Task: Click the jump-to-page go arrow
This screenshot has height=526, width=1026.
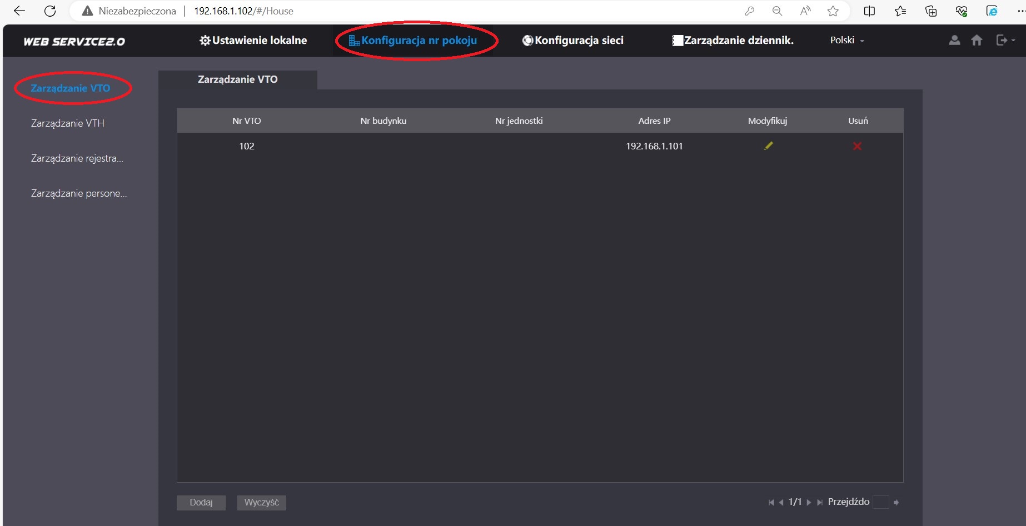Action: tap(896, 502)
